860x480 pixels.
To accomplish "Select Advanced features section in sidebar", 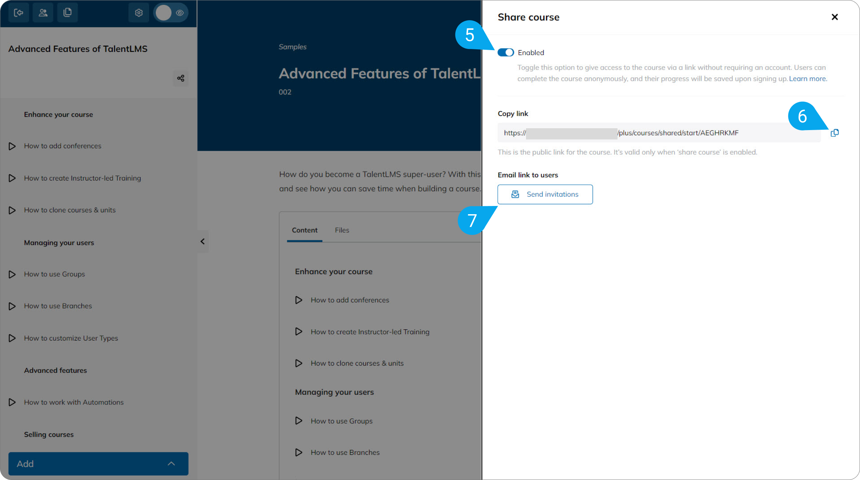I will [x=55, y=370].
